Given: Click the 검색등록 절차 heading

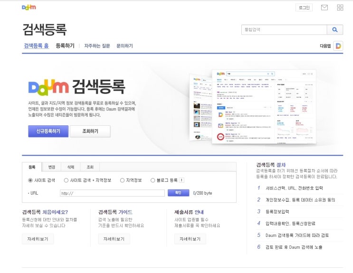Looking at the screenshot, I should click(x=271, y=165).
